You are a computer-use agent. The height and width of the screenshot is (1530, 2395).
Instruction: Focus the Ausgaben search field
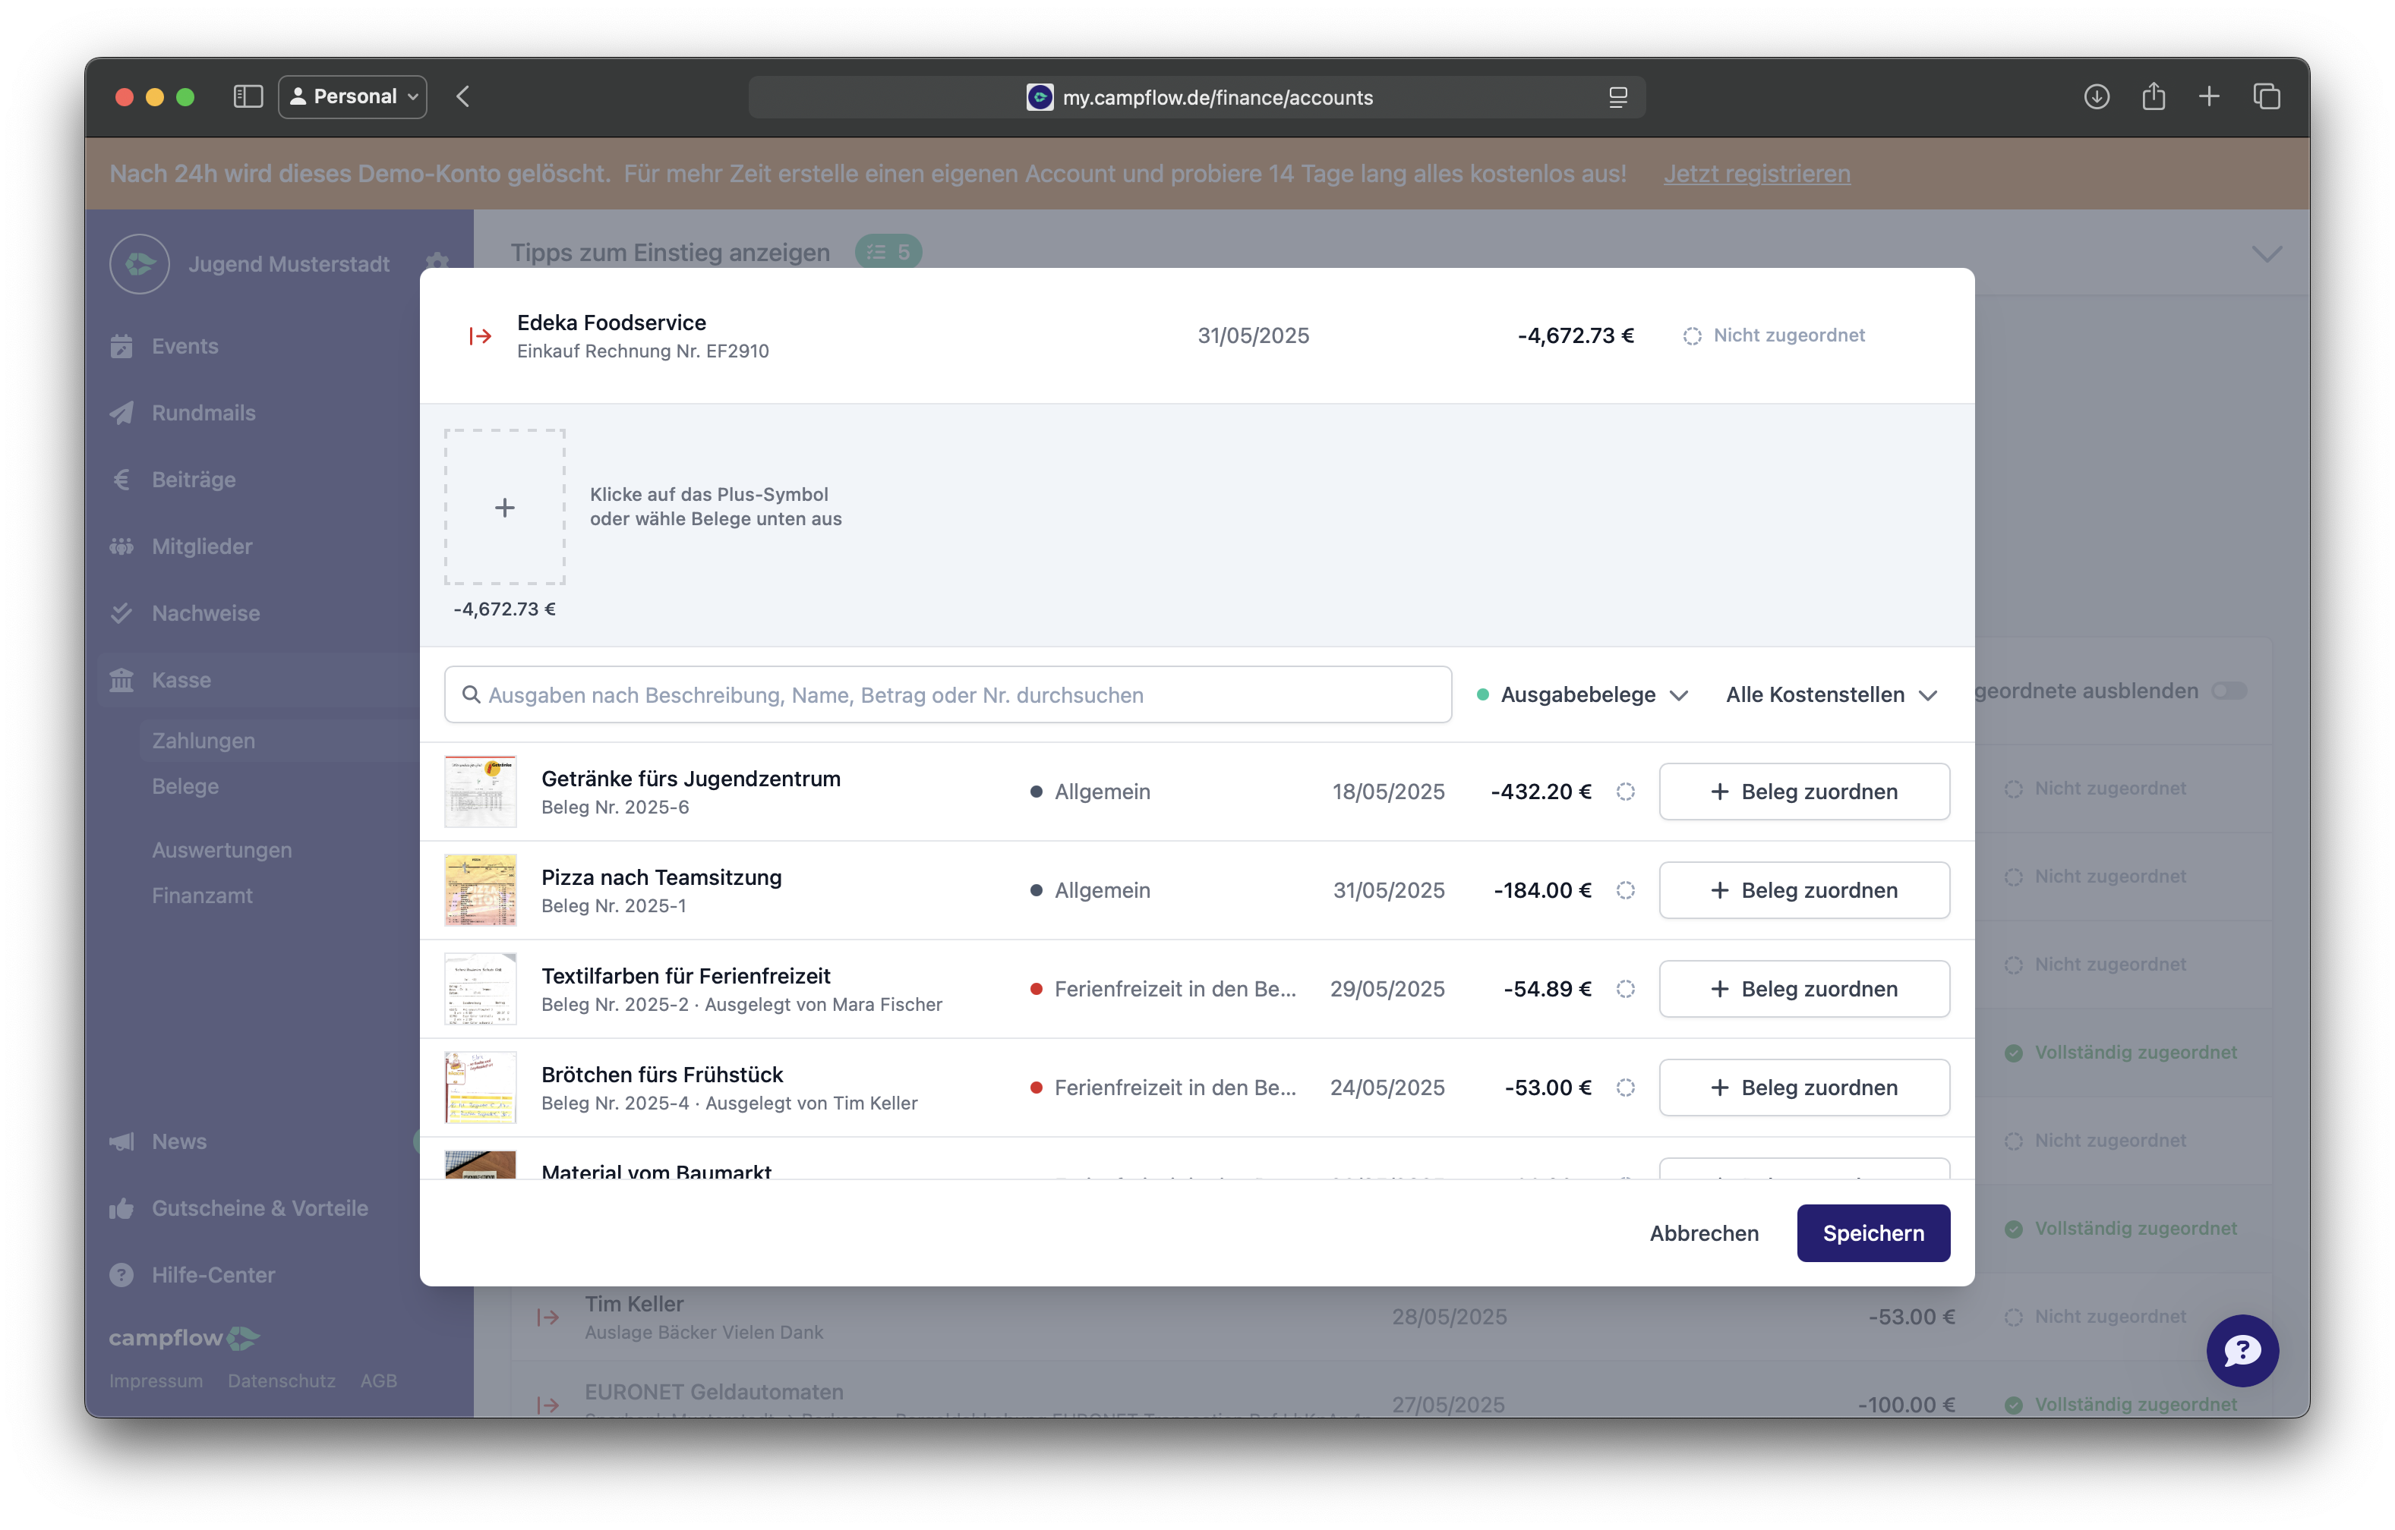click(x=947, y=694)
